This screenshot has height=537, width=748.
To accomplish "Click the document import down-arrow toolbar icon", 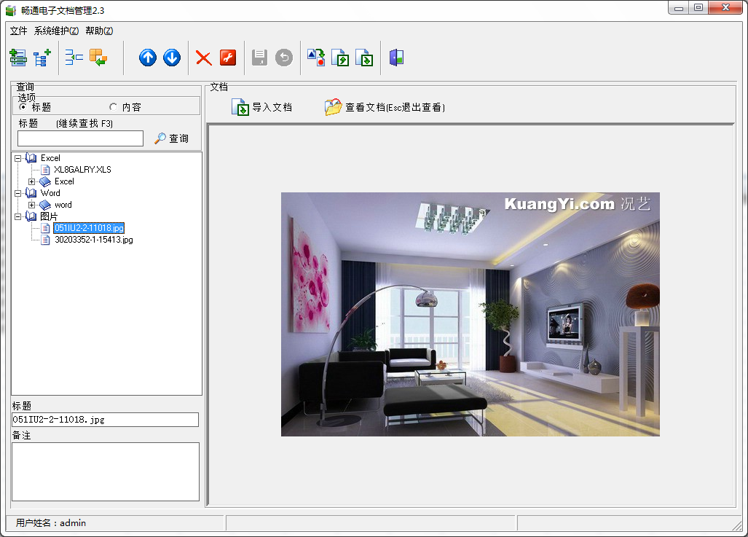I will click(x=364, y=58).
